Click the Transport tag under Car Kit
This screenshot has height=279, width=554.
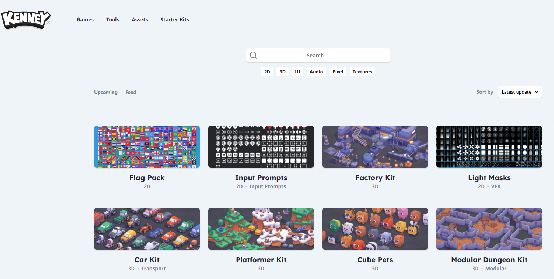pos(154,269)
